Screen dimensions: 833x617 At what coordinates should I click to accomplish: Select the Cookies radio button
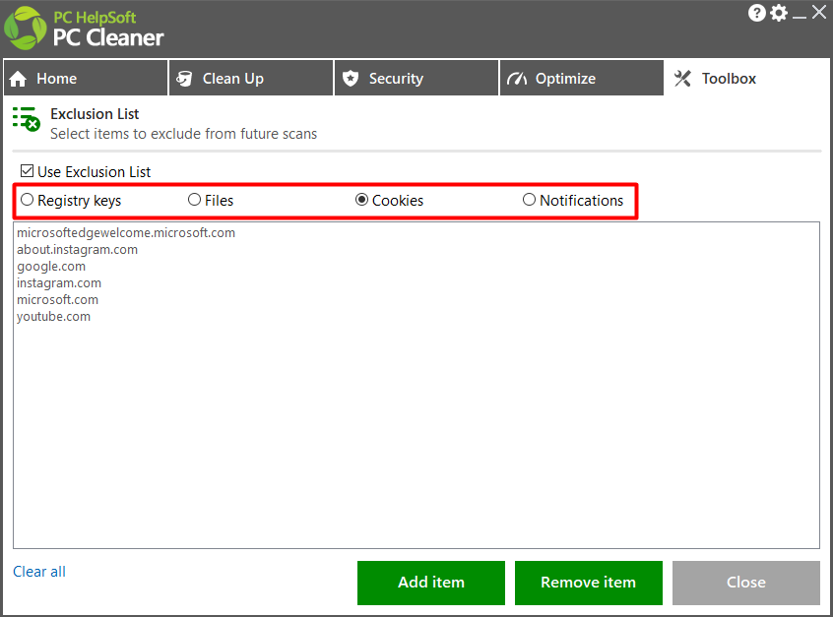[361, 200]
